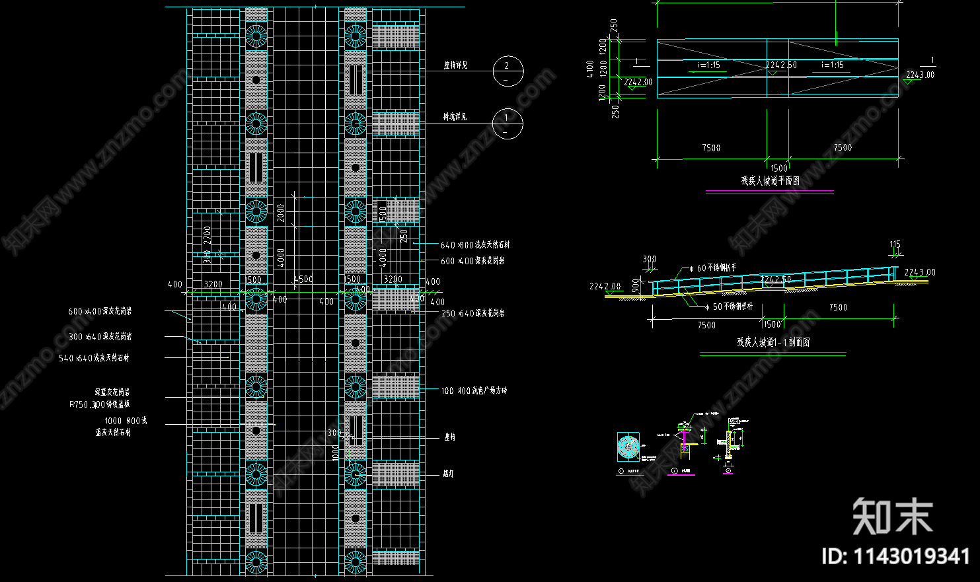Select the '4100' vertical dimension

590,69
